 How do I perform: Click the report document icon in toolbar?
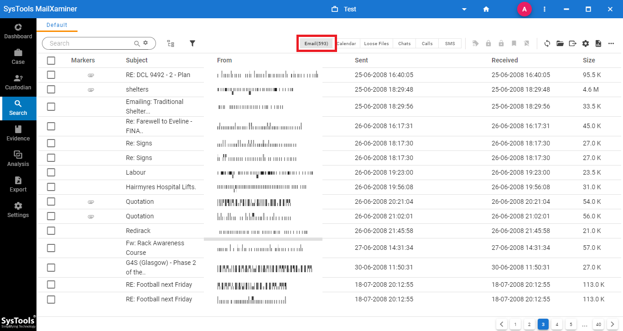pyautogui.click(x=598, y=43)
